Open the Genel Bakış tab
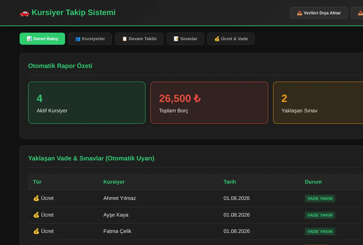Viewport: 363px width, 245px height. (42, 39)
